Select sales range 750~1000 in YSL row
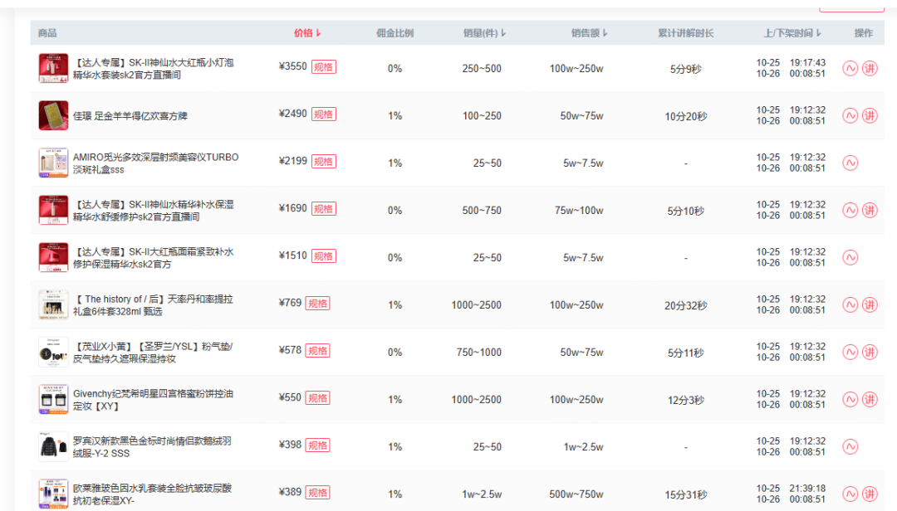This screenshot has height=511, width=897. click(x=479, y=353)
